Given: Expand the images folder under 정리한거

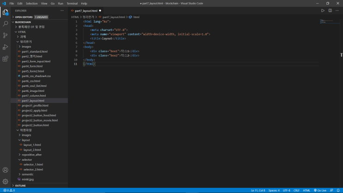Looking at the screenshot, I should click(x=39, y=47).
